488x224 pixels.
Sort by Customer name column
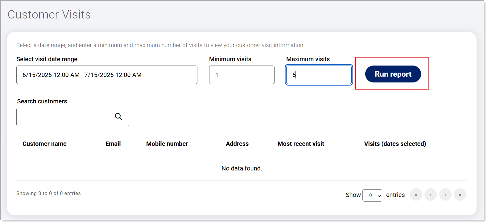44,144
